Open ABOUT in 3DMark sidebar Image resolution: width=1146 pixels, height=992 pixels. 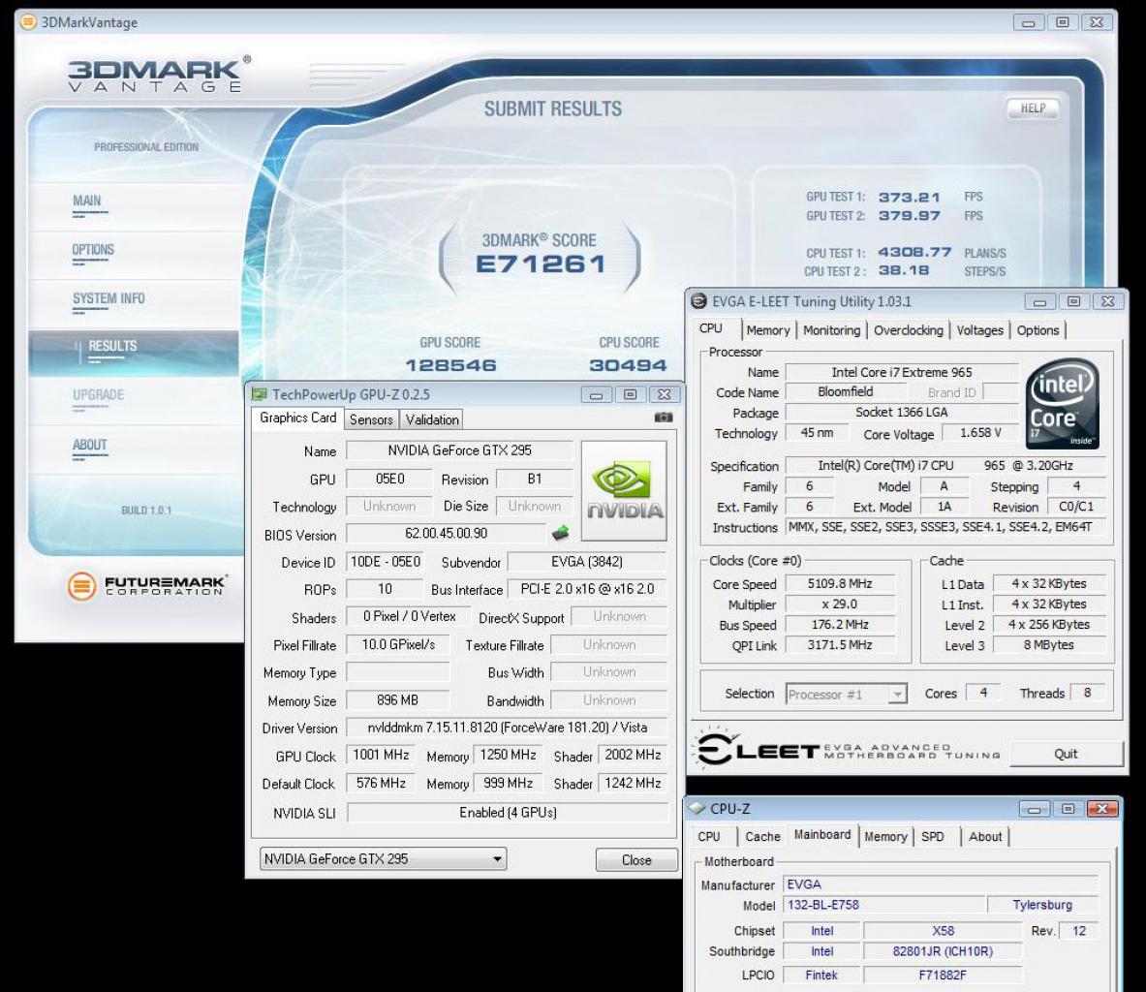coord(89,446)
